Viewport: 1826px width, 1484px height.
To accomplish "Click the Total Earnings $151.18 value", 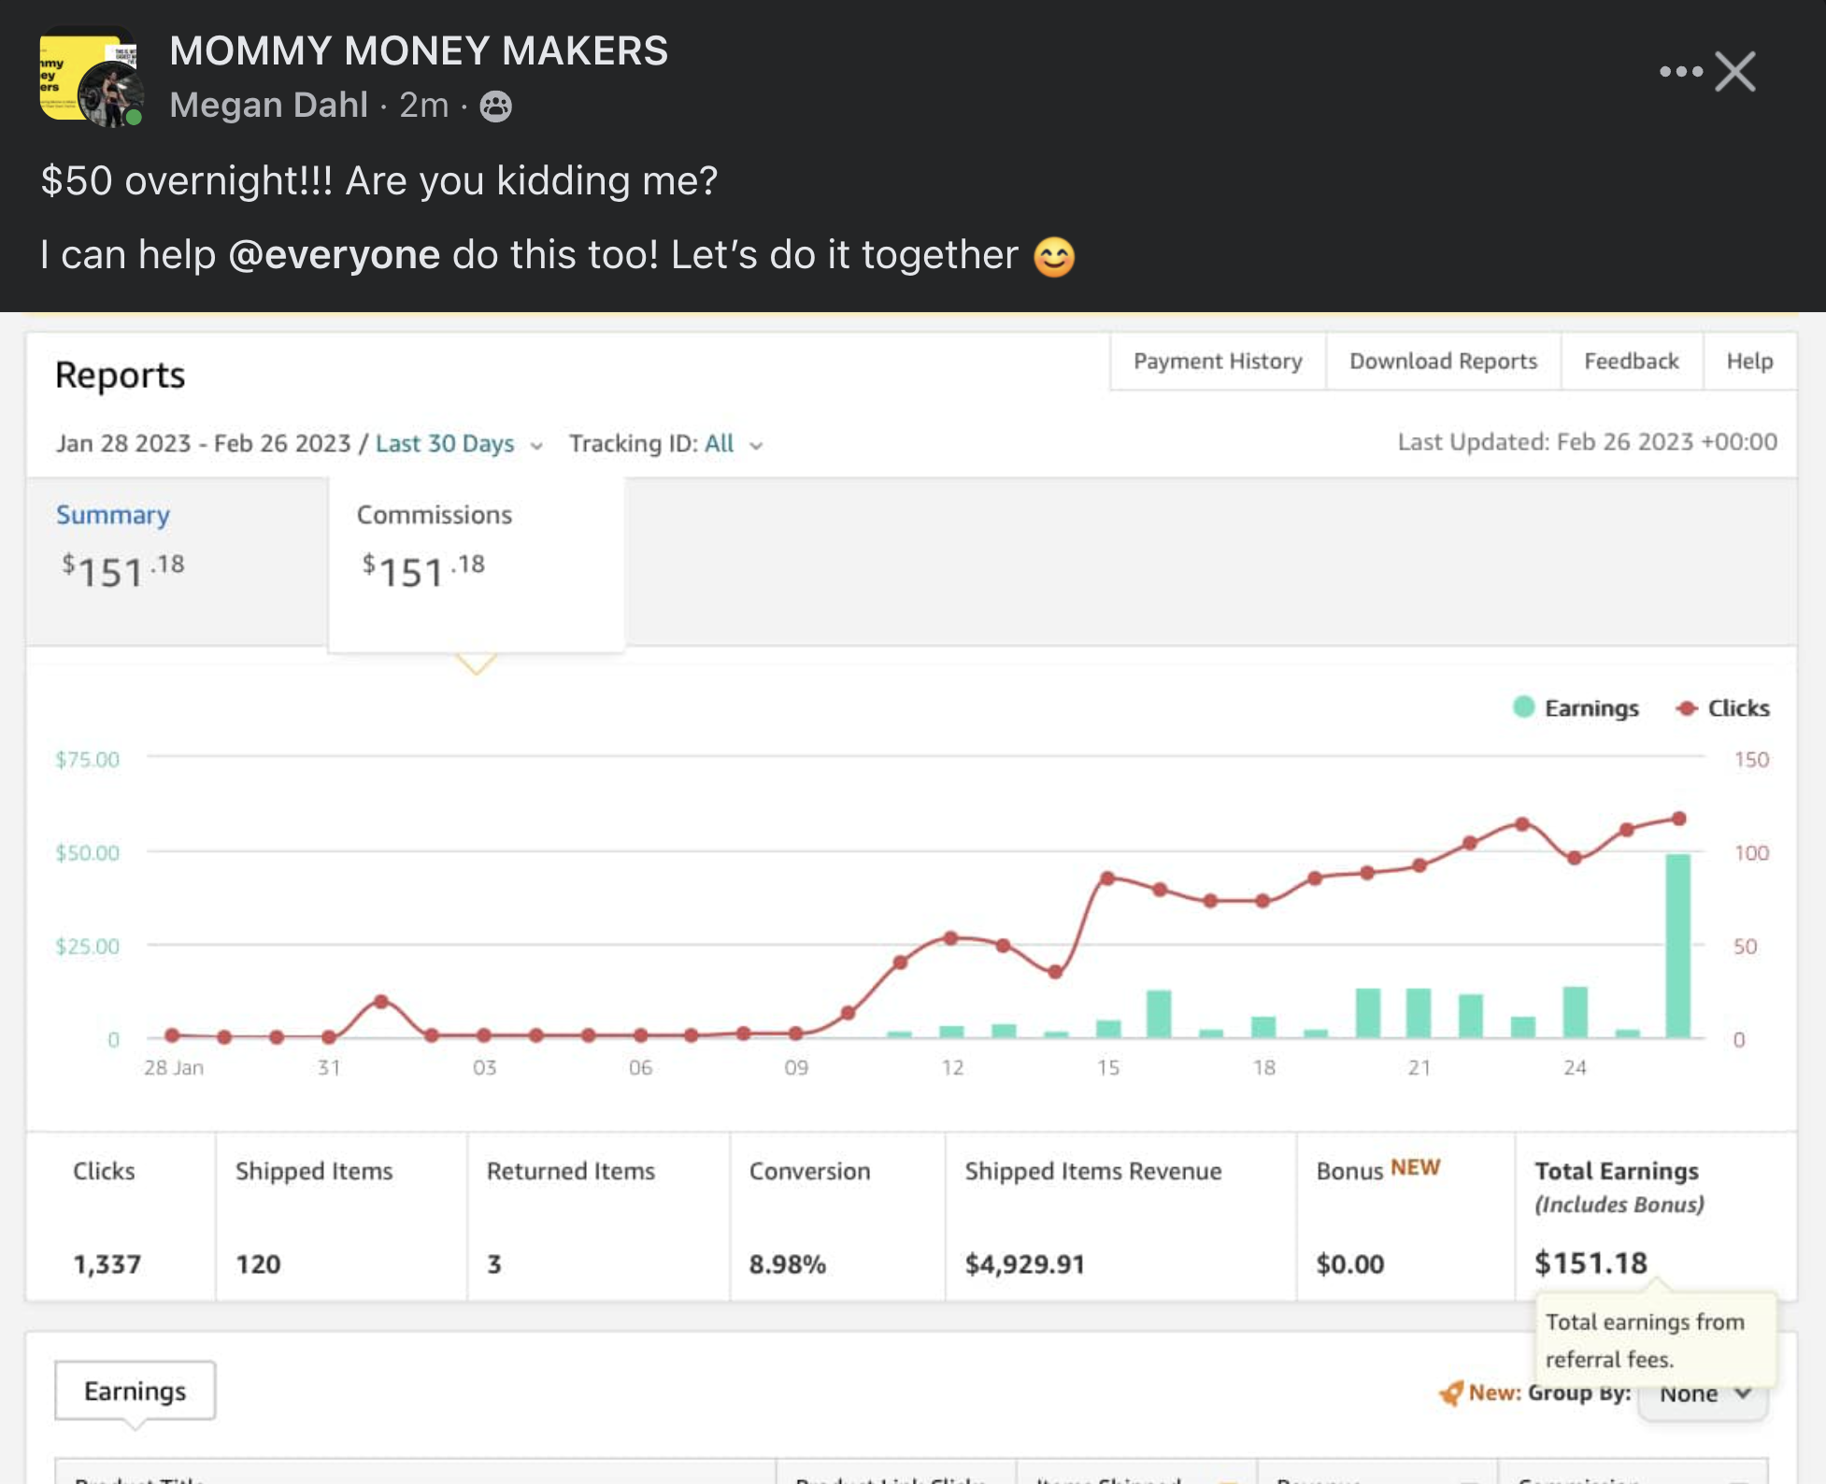I will click(x=1591, y=1263).
